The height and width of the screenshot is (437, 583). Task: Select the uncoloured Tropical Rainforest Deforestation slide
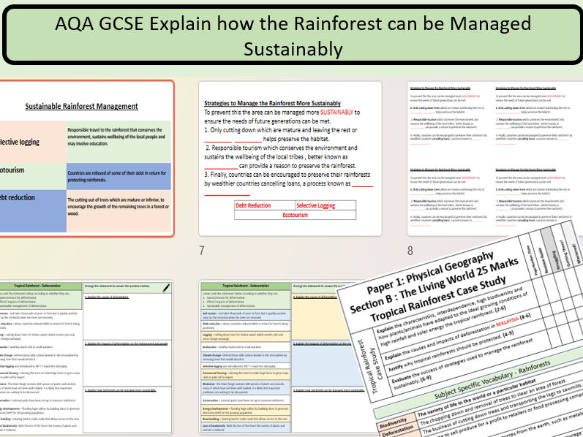click(86, 357)
